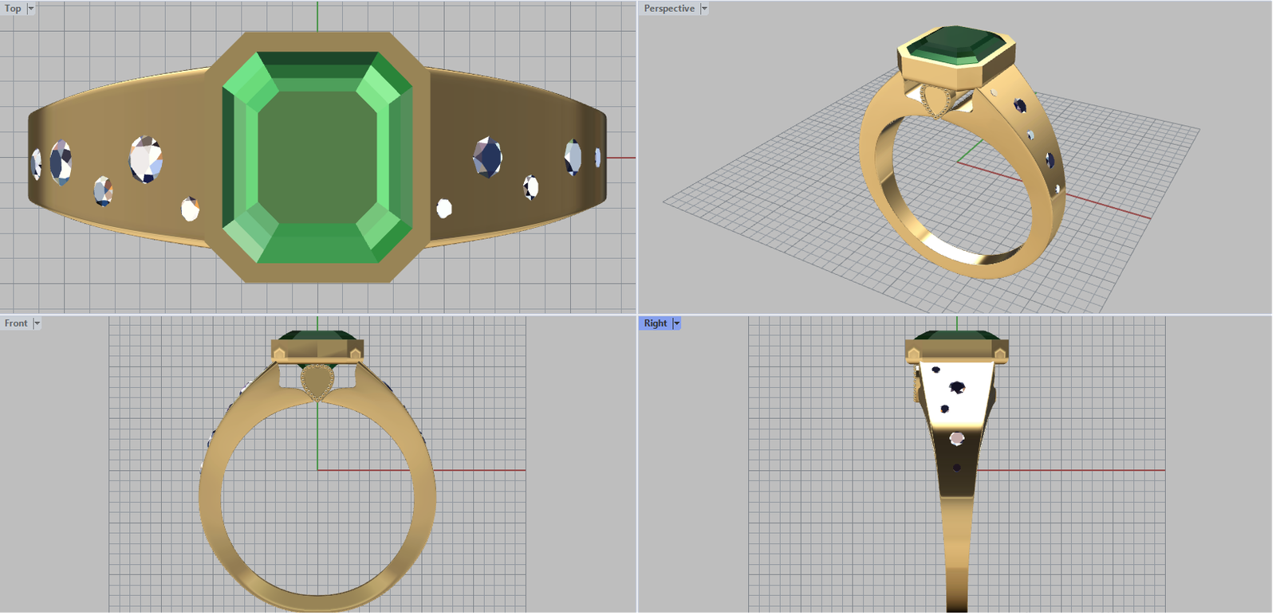
Task: Pick the small white stone right of bezel
Action: click(x=444, y=209)
